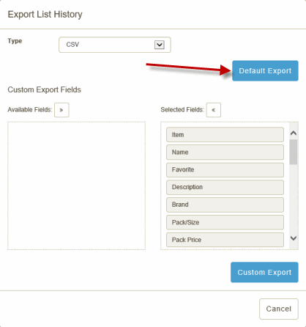Select the Item field
306x327 pixels.
(x=225, y=135)
